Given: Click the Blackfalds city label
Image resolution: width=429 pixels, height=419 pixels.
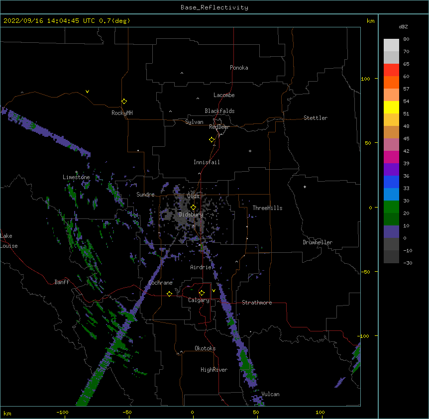Looking at the screenshot, I should tap(219, 111).
